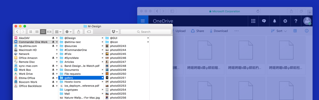Expand the Logotypes folder arrow
The image size is (319, 100).
[102, 90]
